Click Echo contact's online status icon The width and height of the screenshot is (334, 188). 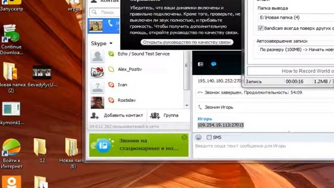pos(111,54)
